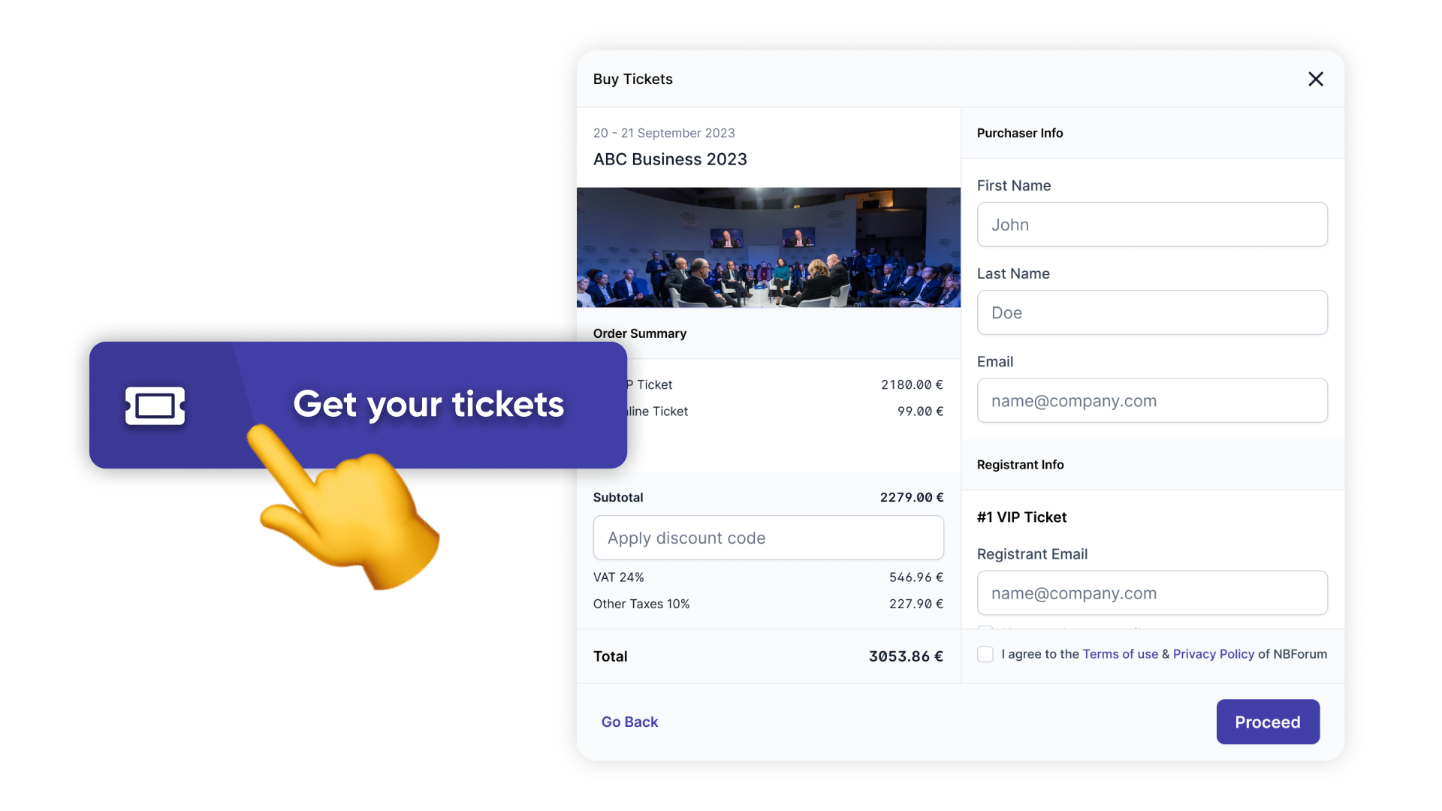
Task: Click the Registrant Email input field
Action: (x=1152, y=592)
